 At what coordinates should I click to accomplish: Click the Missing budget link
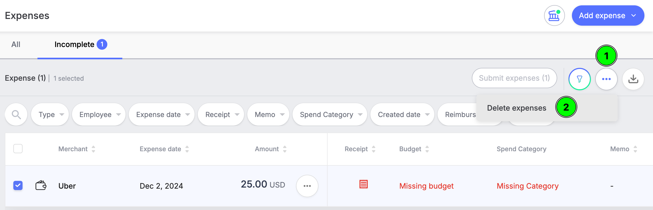[426, 186]
